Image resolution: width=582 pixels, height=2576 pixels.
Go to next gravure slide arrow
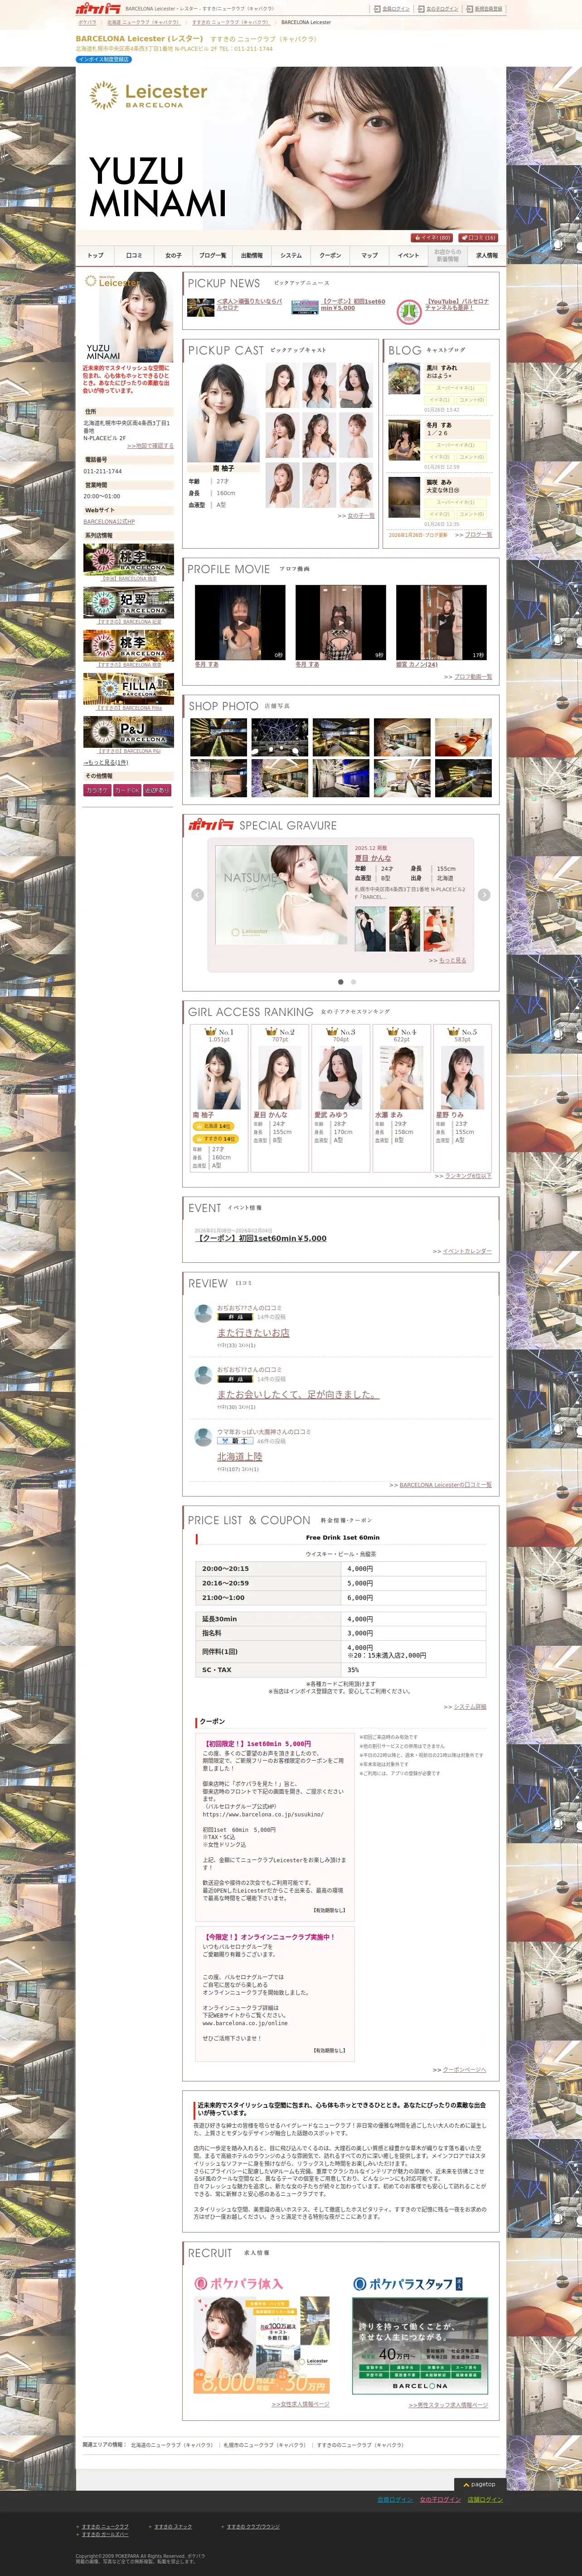click(x=483, y=894)
